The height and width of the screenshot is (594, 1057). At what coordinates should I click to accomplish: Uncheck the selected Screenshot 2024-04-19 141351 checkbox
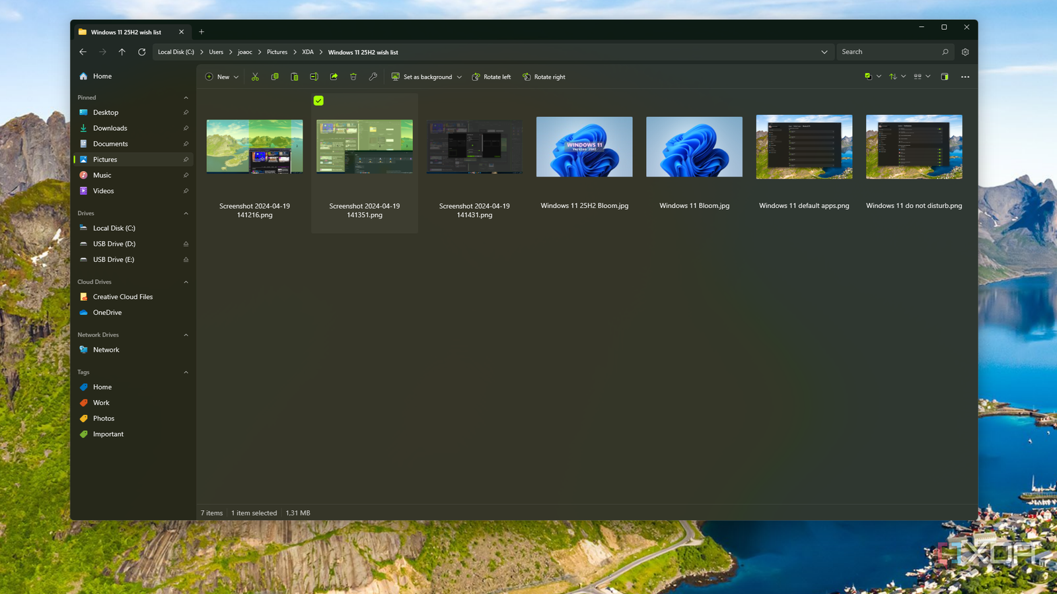pyautogui.click(x=319, y=101)
